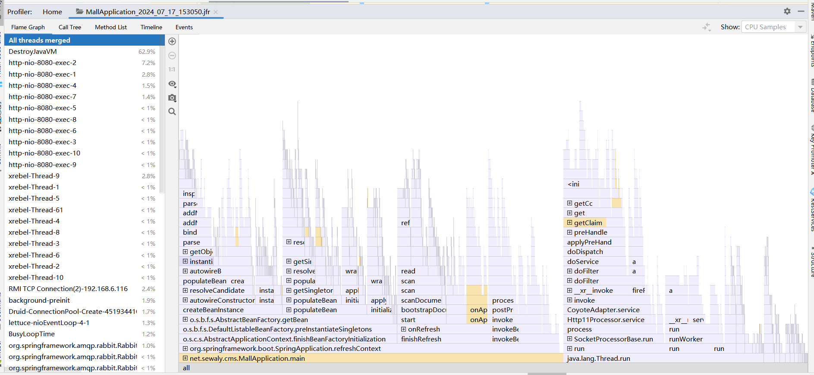This screenshot has width=814, height=375.
Task: Select http-nio-8080-exec-10 thread
Action: point(82,153)
